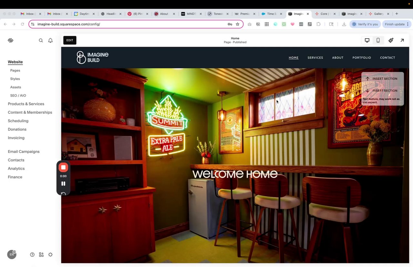Click ABOUT in the site navigation

(338, 58)
